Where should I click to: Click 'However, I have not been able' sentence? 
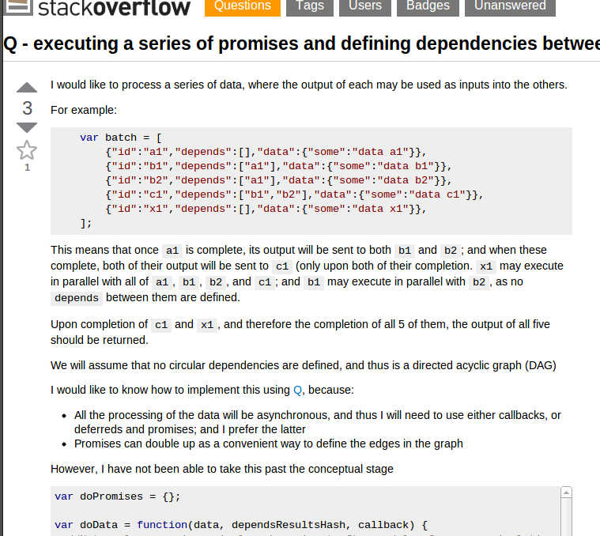tap(222, 469)
